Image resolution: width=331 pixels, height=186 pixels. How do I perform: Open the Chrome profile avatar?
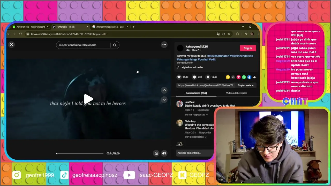(252, 34)
